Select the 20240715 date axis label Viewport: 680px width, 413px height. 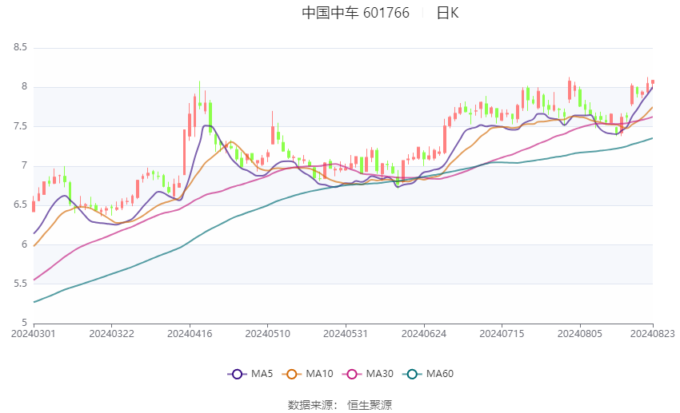pyautogui.click(x=502, y=334)
